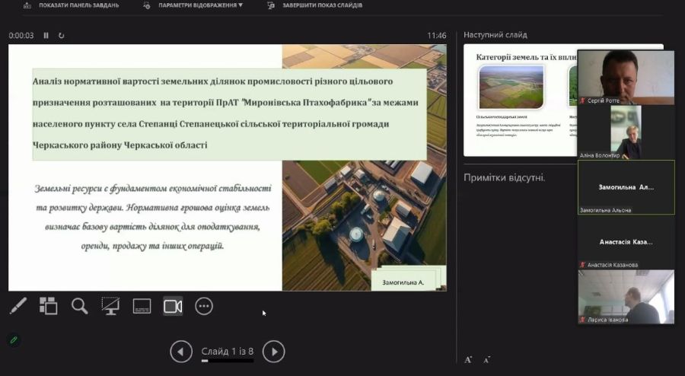Click the italic Земельні ресурси paragraph
Viewport: 685px width, 376px height.
click(x=152, y=217)
